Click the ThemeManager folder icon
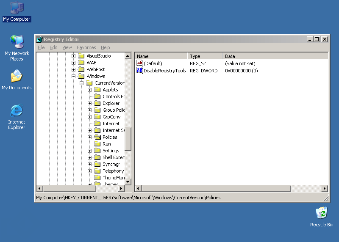The width and height of the screenshot is (339, 242). 97,178
